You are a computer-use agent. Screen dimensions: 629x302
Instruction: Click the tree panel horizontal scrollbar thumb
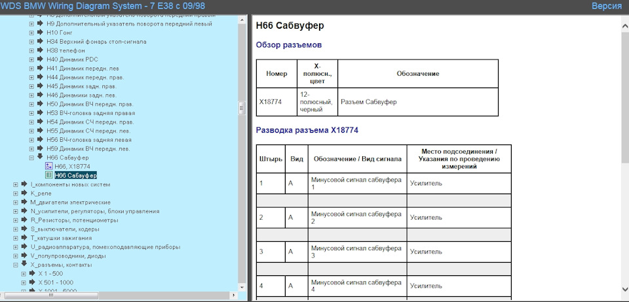(51, 295)
